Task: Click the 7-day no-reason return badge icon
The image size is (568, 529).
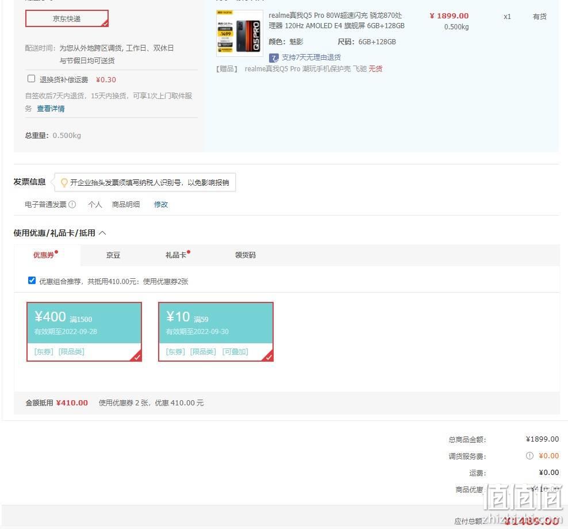Action: pyautogui.click(x=274, y=57)
